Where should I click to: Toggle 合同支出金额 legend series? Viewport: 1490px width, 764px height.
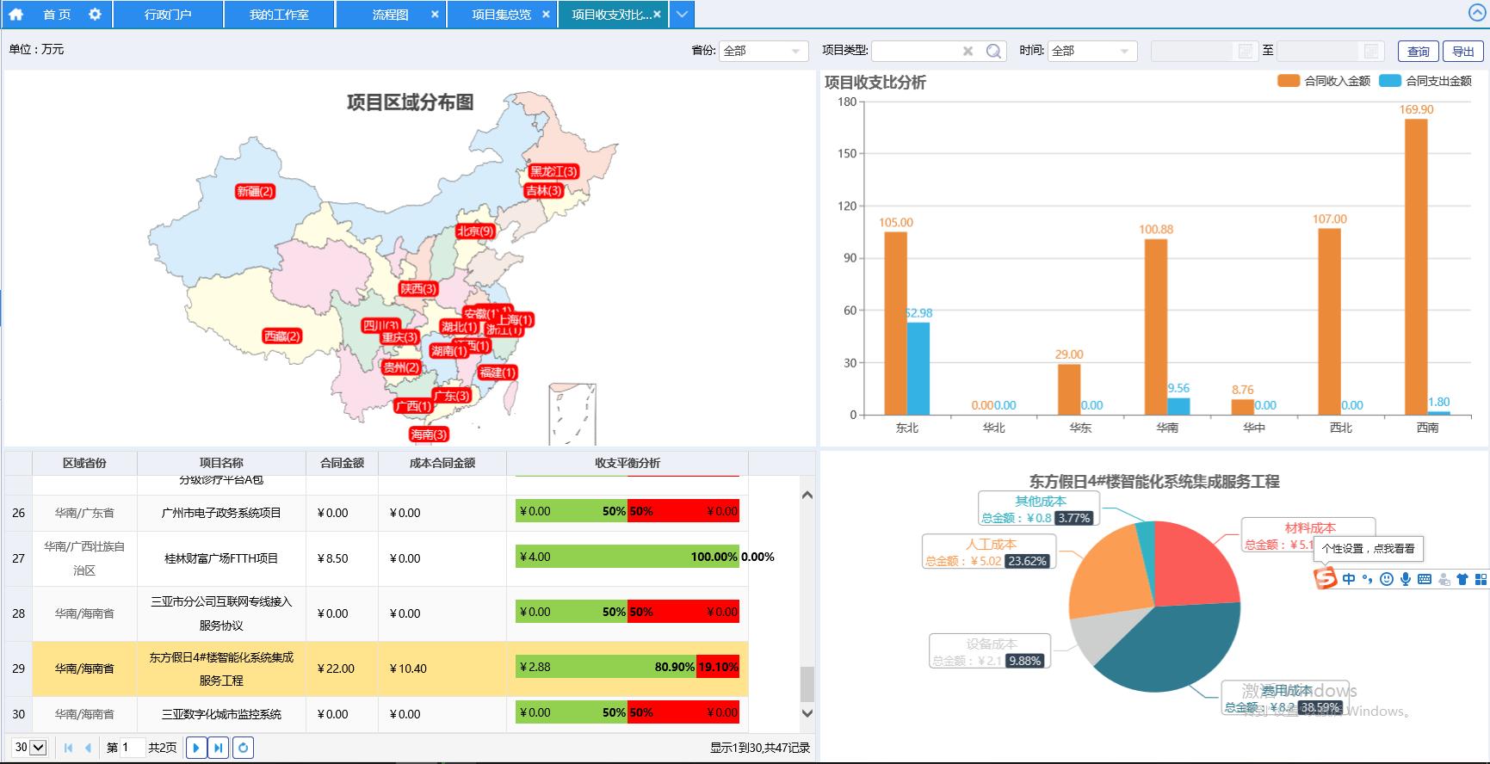pyautogui.click(x=1425, y=81)
